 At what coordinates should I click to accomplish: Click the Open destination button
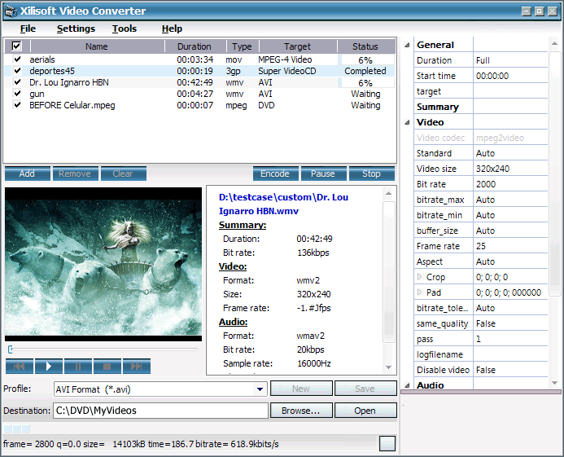tap(365, 411)
